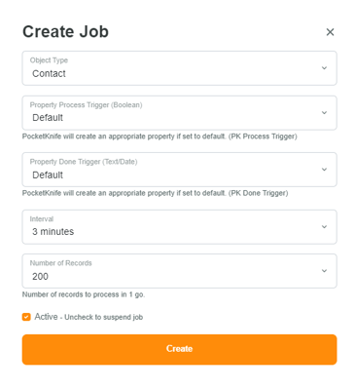Click the Interval chevron arrow
Screen dimensions: 355x389
pos(324,227)
